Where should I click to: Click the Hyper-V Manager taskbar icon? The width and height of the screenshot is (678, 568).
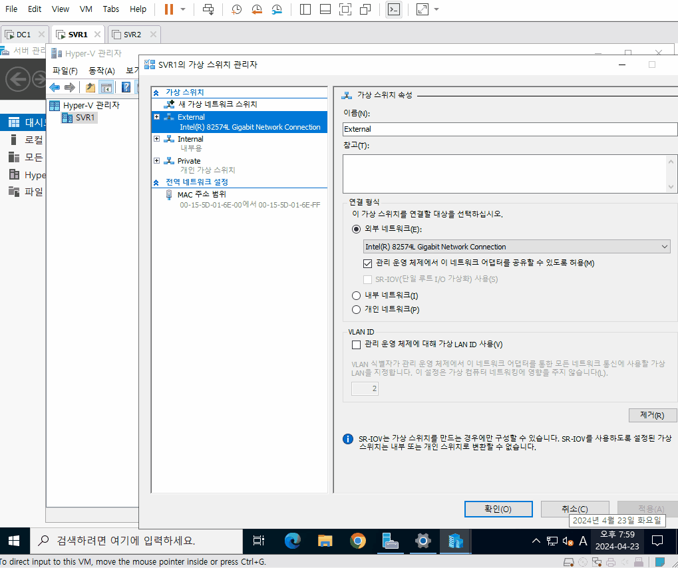[455, 541]
